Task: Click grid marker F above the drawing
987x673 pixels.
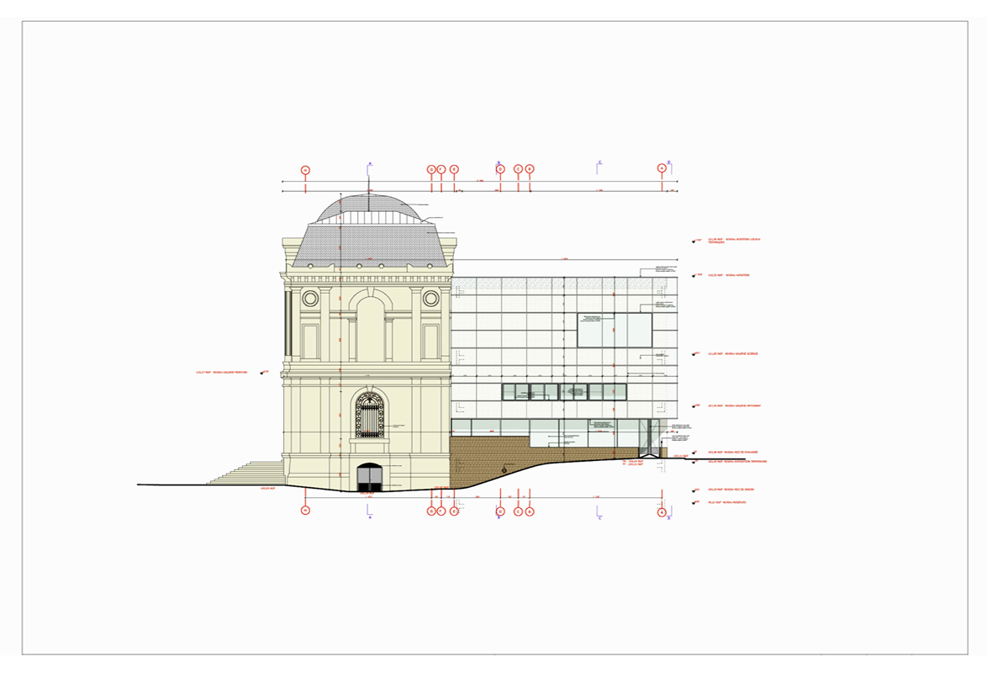Action: tap(441, 169)
